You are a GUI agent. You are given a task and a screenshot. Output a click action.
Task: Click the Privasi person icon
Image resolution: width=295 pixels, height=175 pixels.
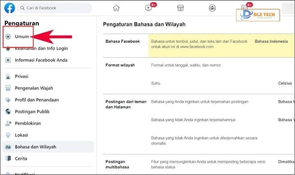pyautogui.click(x=8, y=76)
